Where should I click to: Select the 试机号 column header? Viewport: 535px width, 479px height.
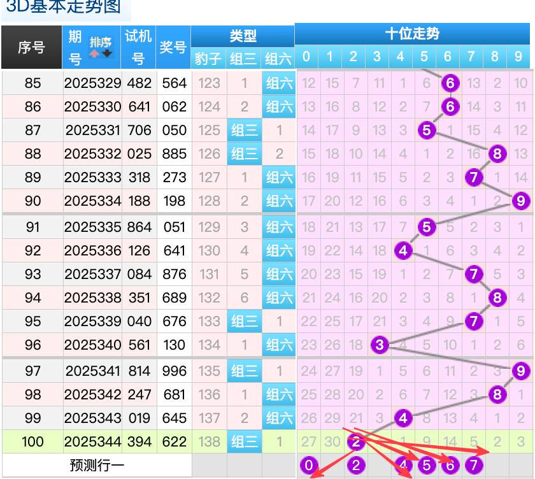138,47
